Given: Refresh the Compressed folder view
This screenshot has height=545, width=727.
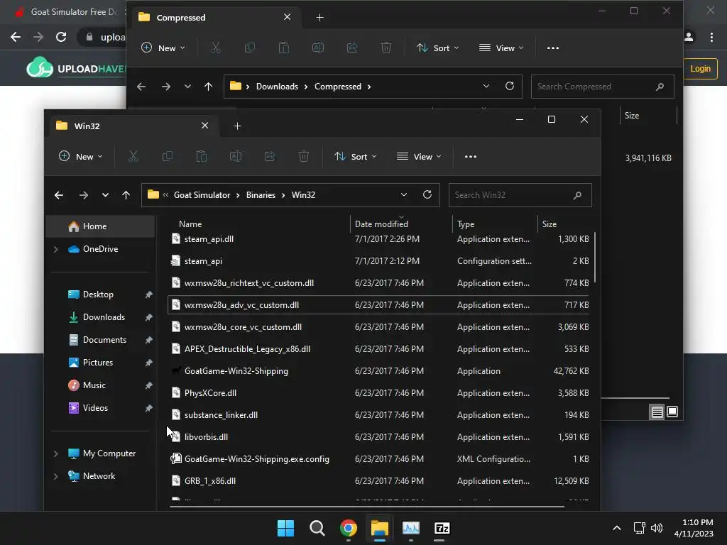Looking at the screenshot, I should (x=510, y=86).
